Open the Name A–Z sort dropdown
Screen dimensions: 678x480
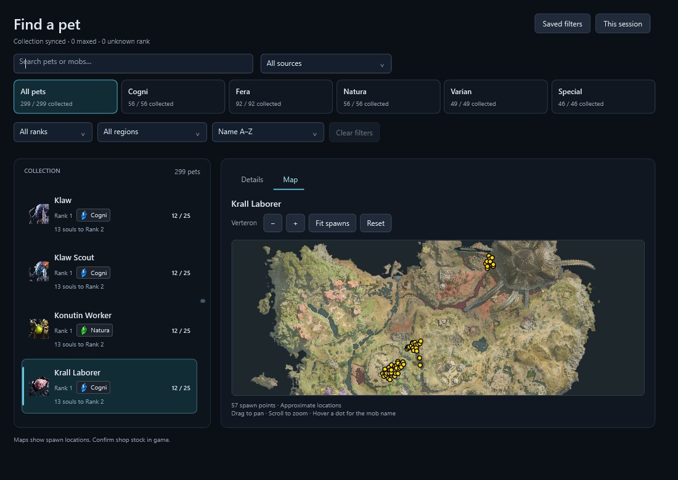pos(268,132)
